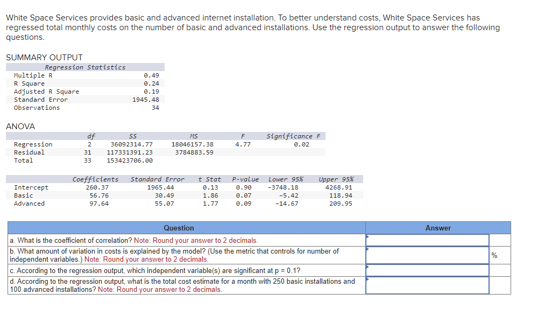Image resolution: width=559 pixels, height=315 pixels.
Task: Click the Coefficients column header
Action: click(96, 179)
